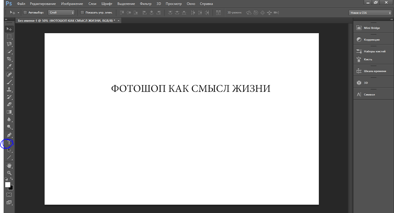Click the Align left edges icon
Image resolution: width=394 pixels, height=213 pixels.
(x=145, y=12)
